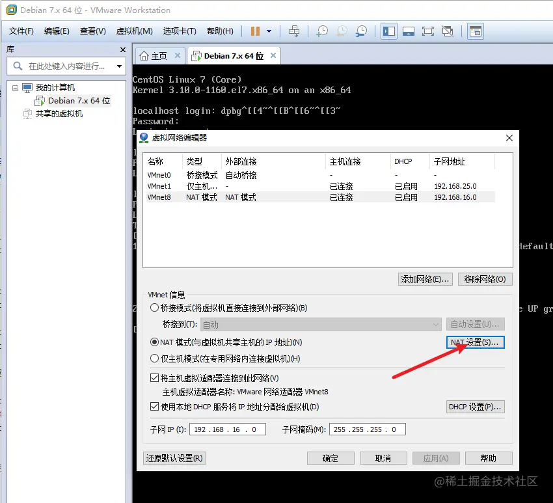This screenshot has height=503, width=553.
Task: Open the snapshot manager icon
Action: (x=361, y=31)
